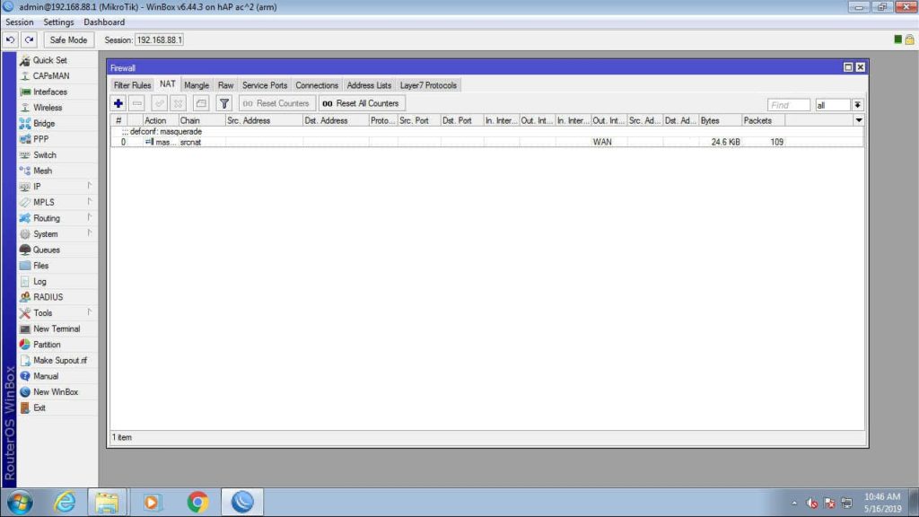Click the Redo arrow in toolbar
Image resolution: width=919 pixels, height=517 pixels.
point(30,39)
